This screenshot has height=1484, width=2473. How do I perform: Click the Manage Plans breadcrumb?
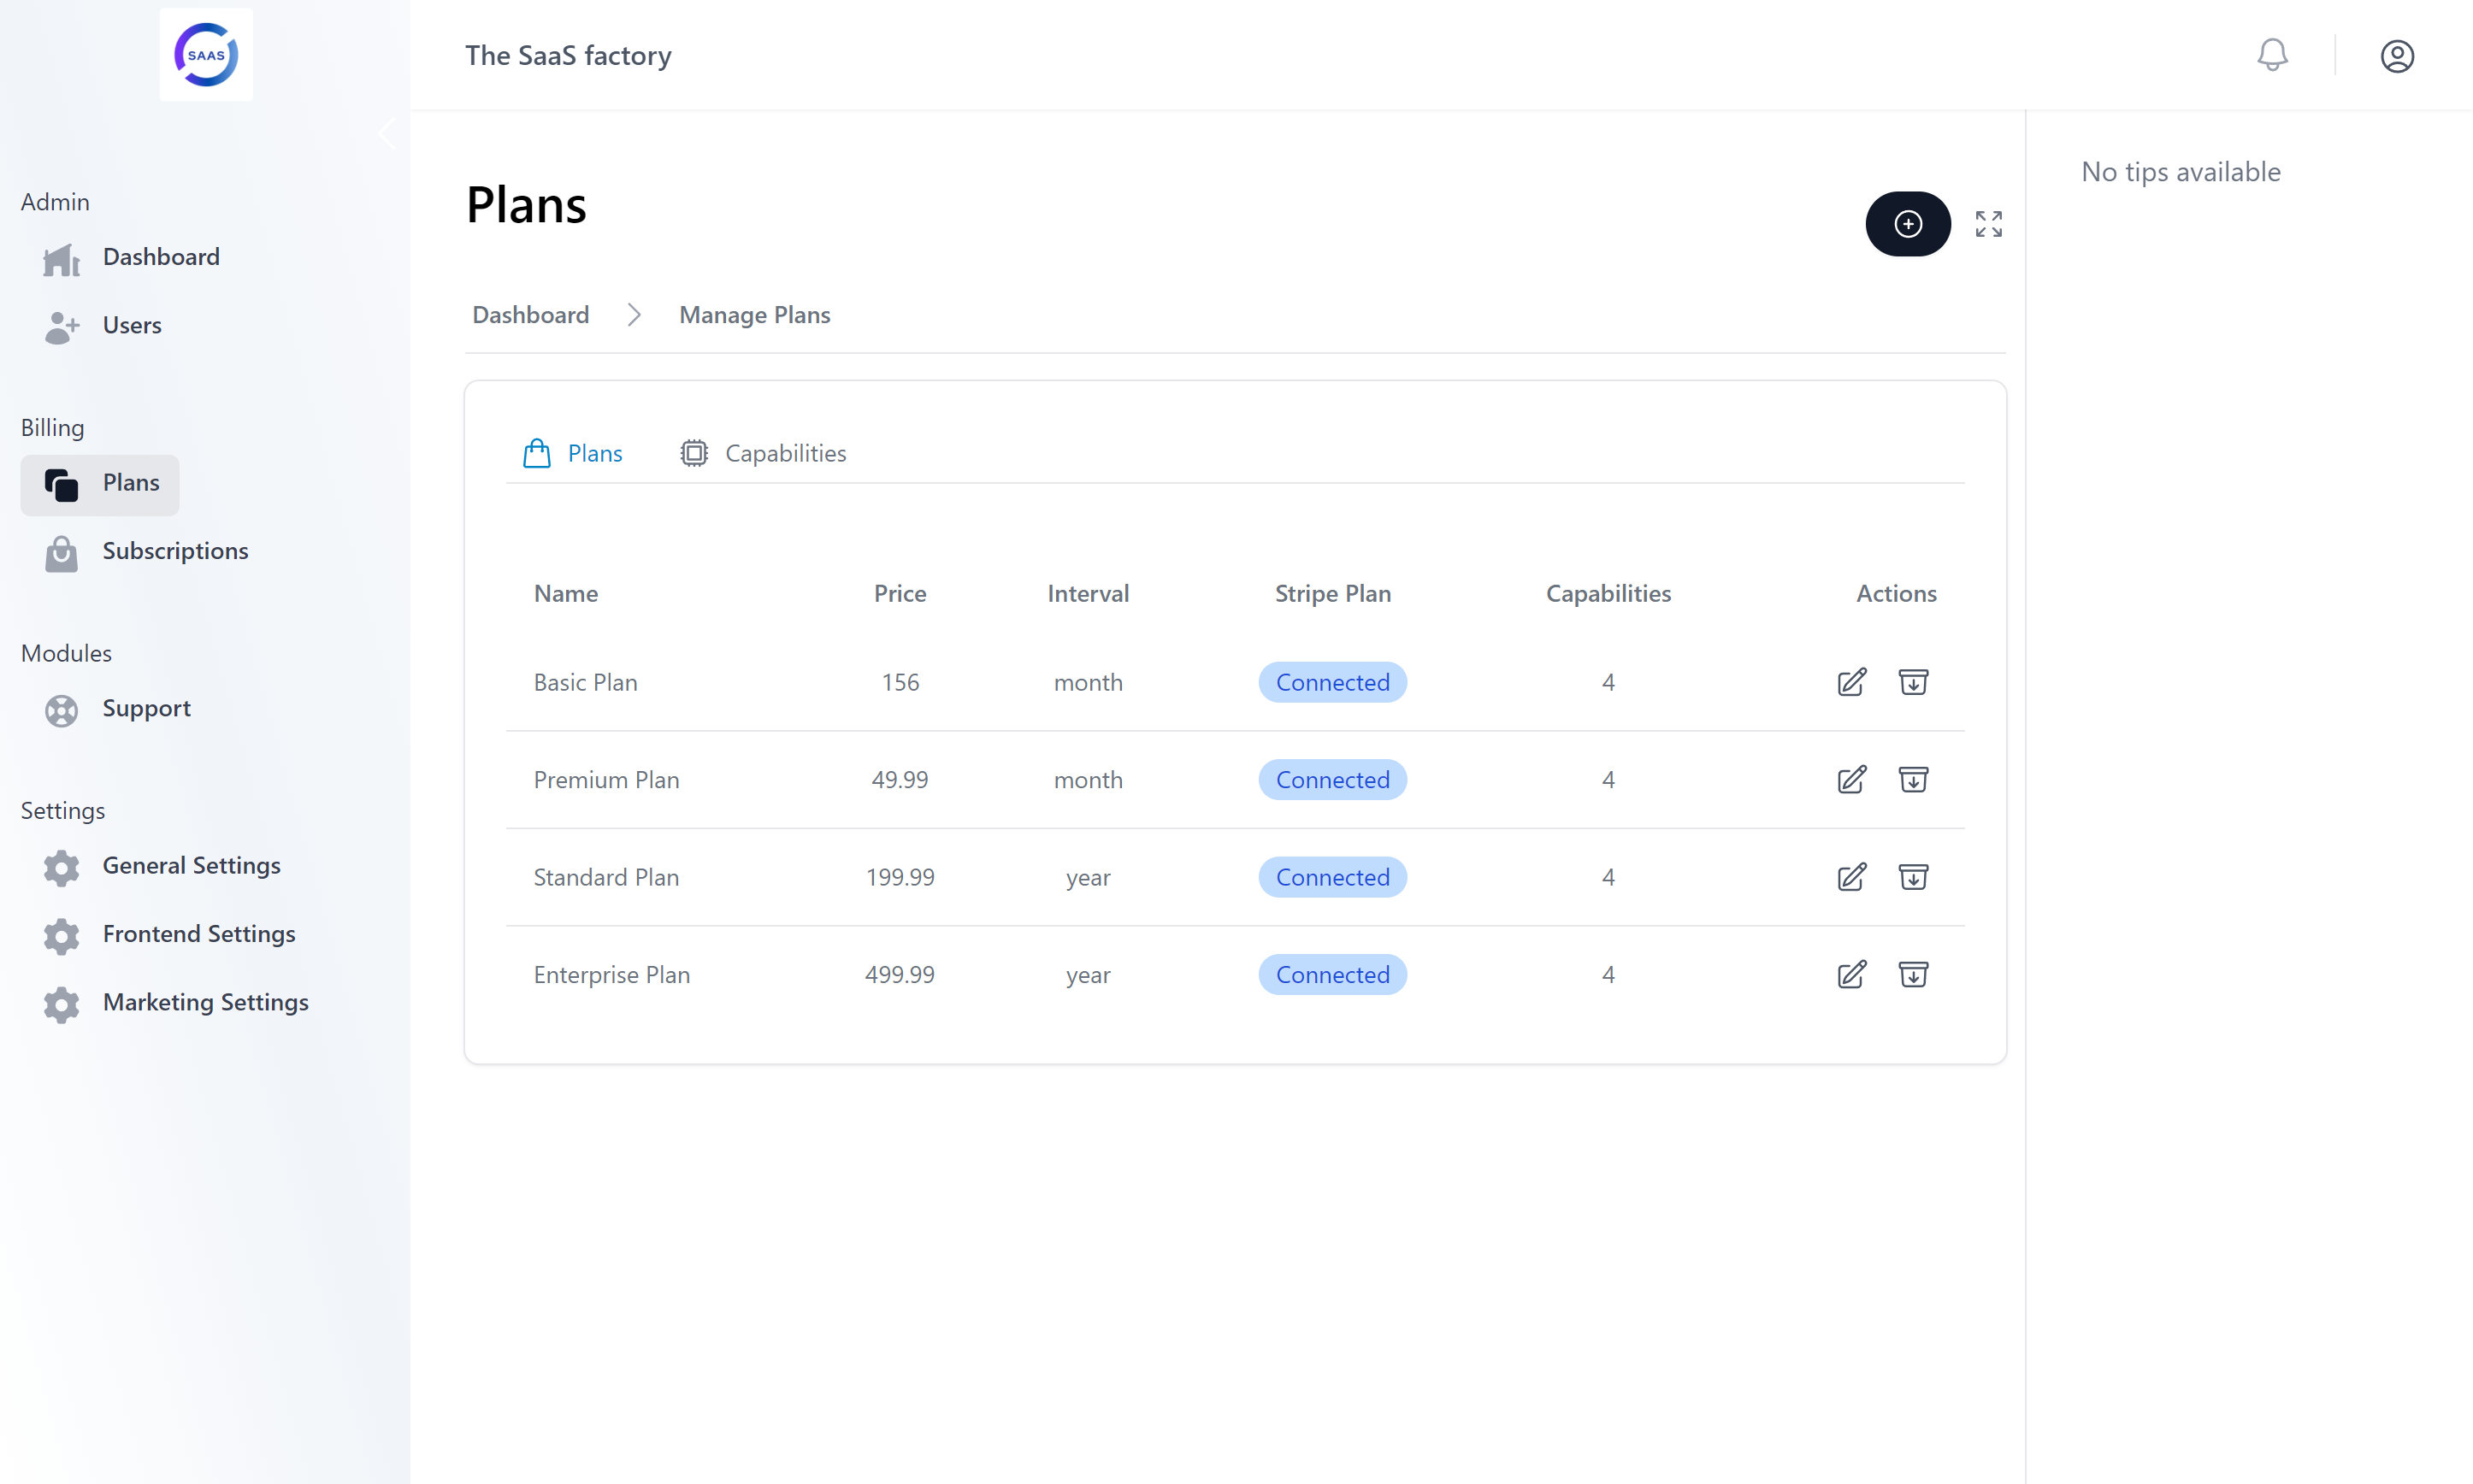[x=754, y=315]
